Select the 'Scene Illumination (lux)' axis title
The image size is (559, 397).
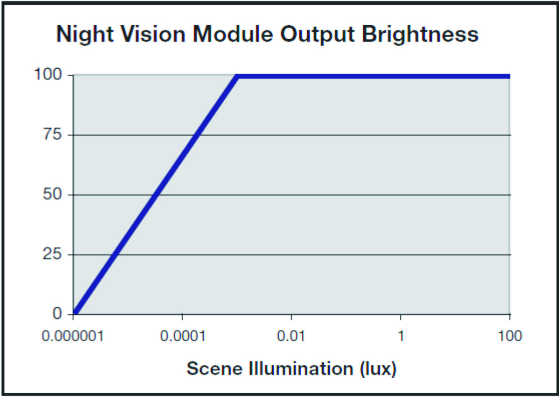point(291,369)
